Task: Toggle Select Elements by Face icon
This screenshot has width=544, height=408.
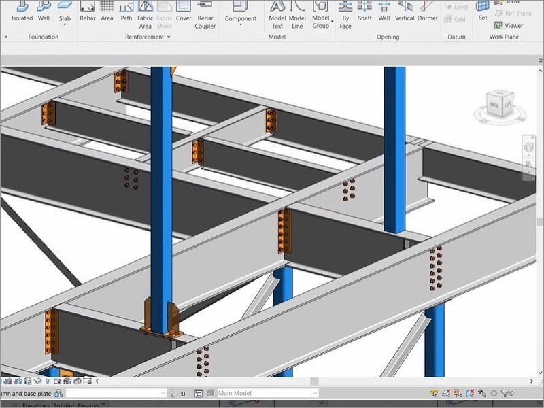Action: pyautogui.click(x=470, y=393)
